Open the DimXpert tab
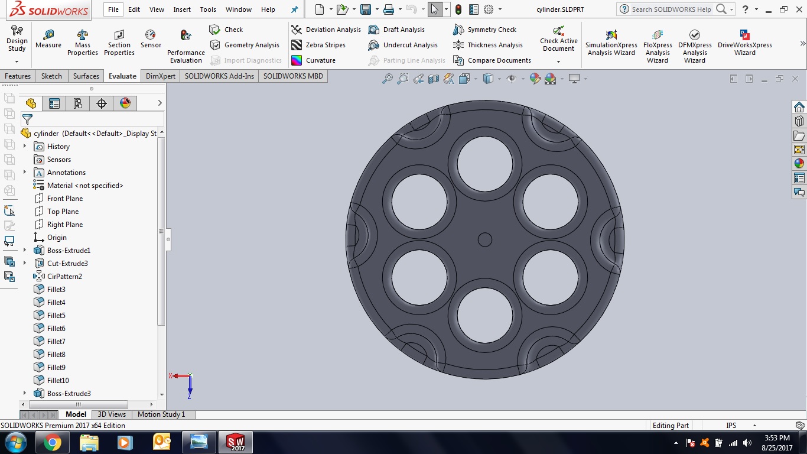The image size is (807, 454). coord(161,76)
